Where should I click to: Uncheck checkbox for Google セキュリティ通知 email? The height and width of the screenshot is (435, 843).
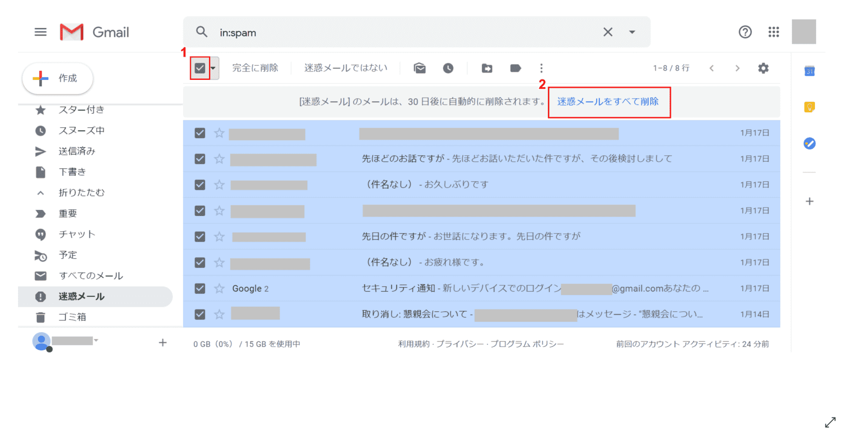tap(200, 288)
